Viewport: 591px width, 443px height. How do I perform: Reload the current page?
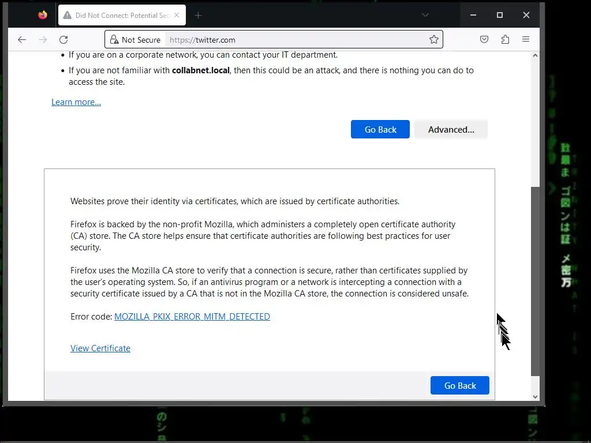(x=63, y=40)
